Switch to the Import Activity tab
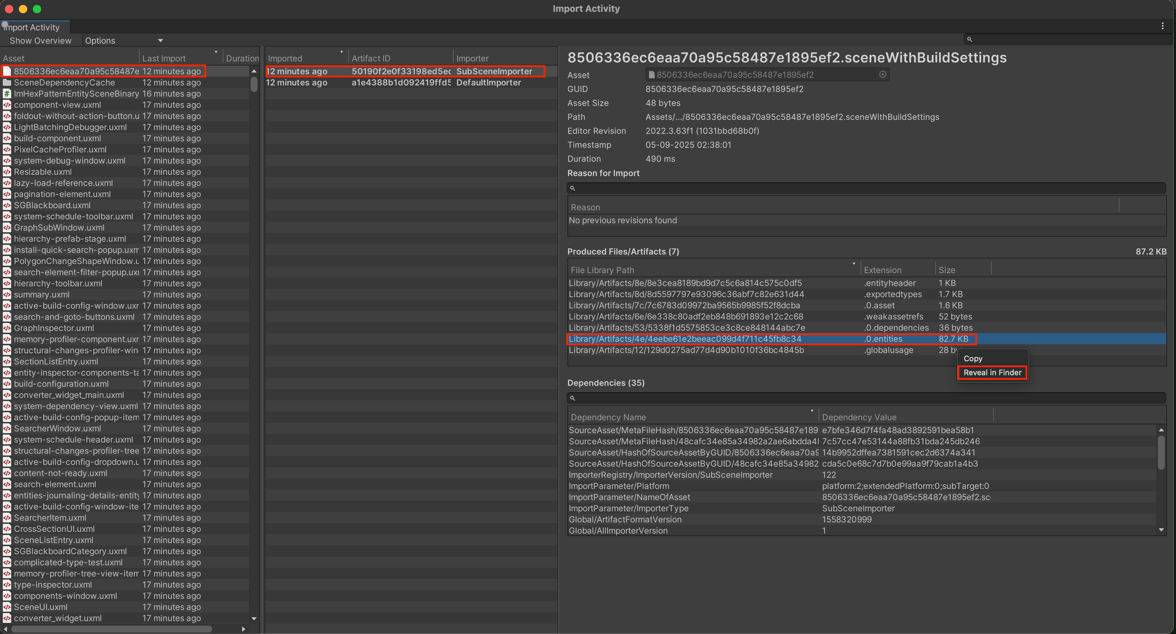This screenshot has width=1176, height=634. [32, 27]
